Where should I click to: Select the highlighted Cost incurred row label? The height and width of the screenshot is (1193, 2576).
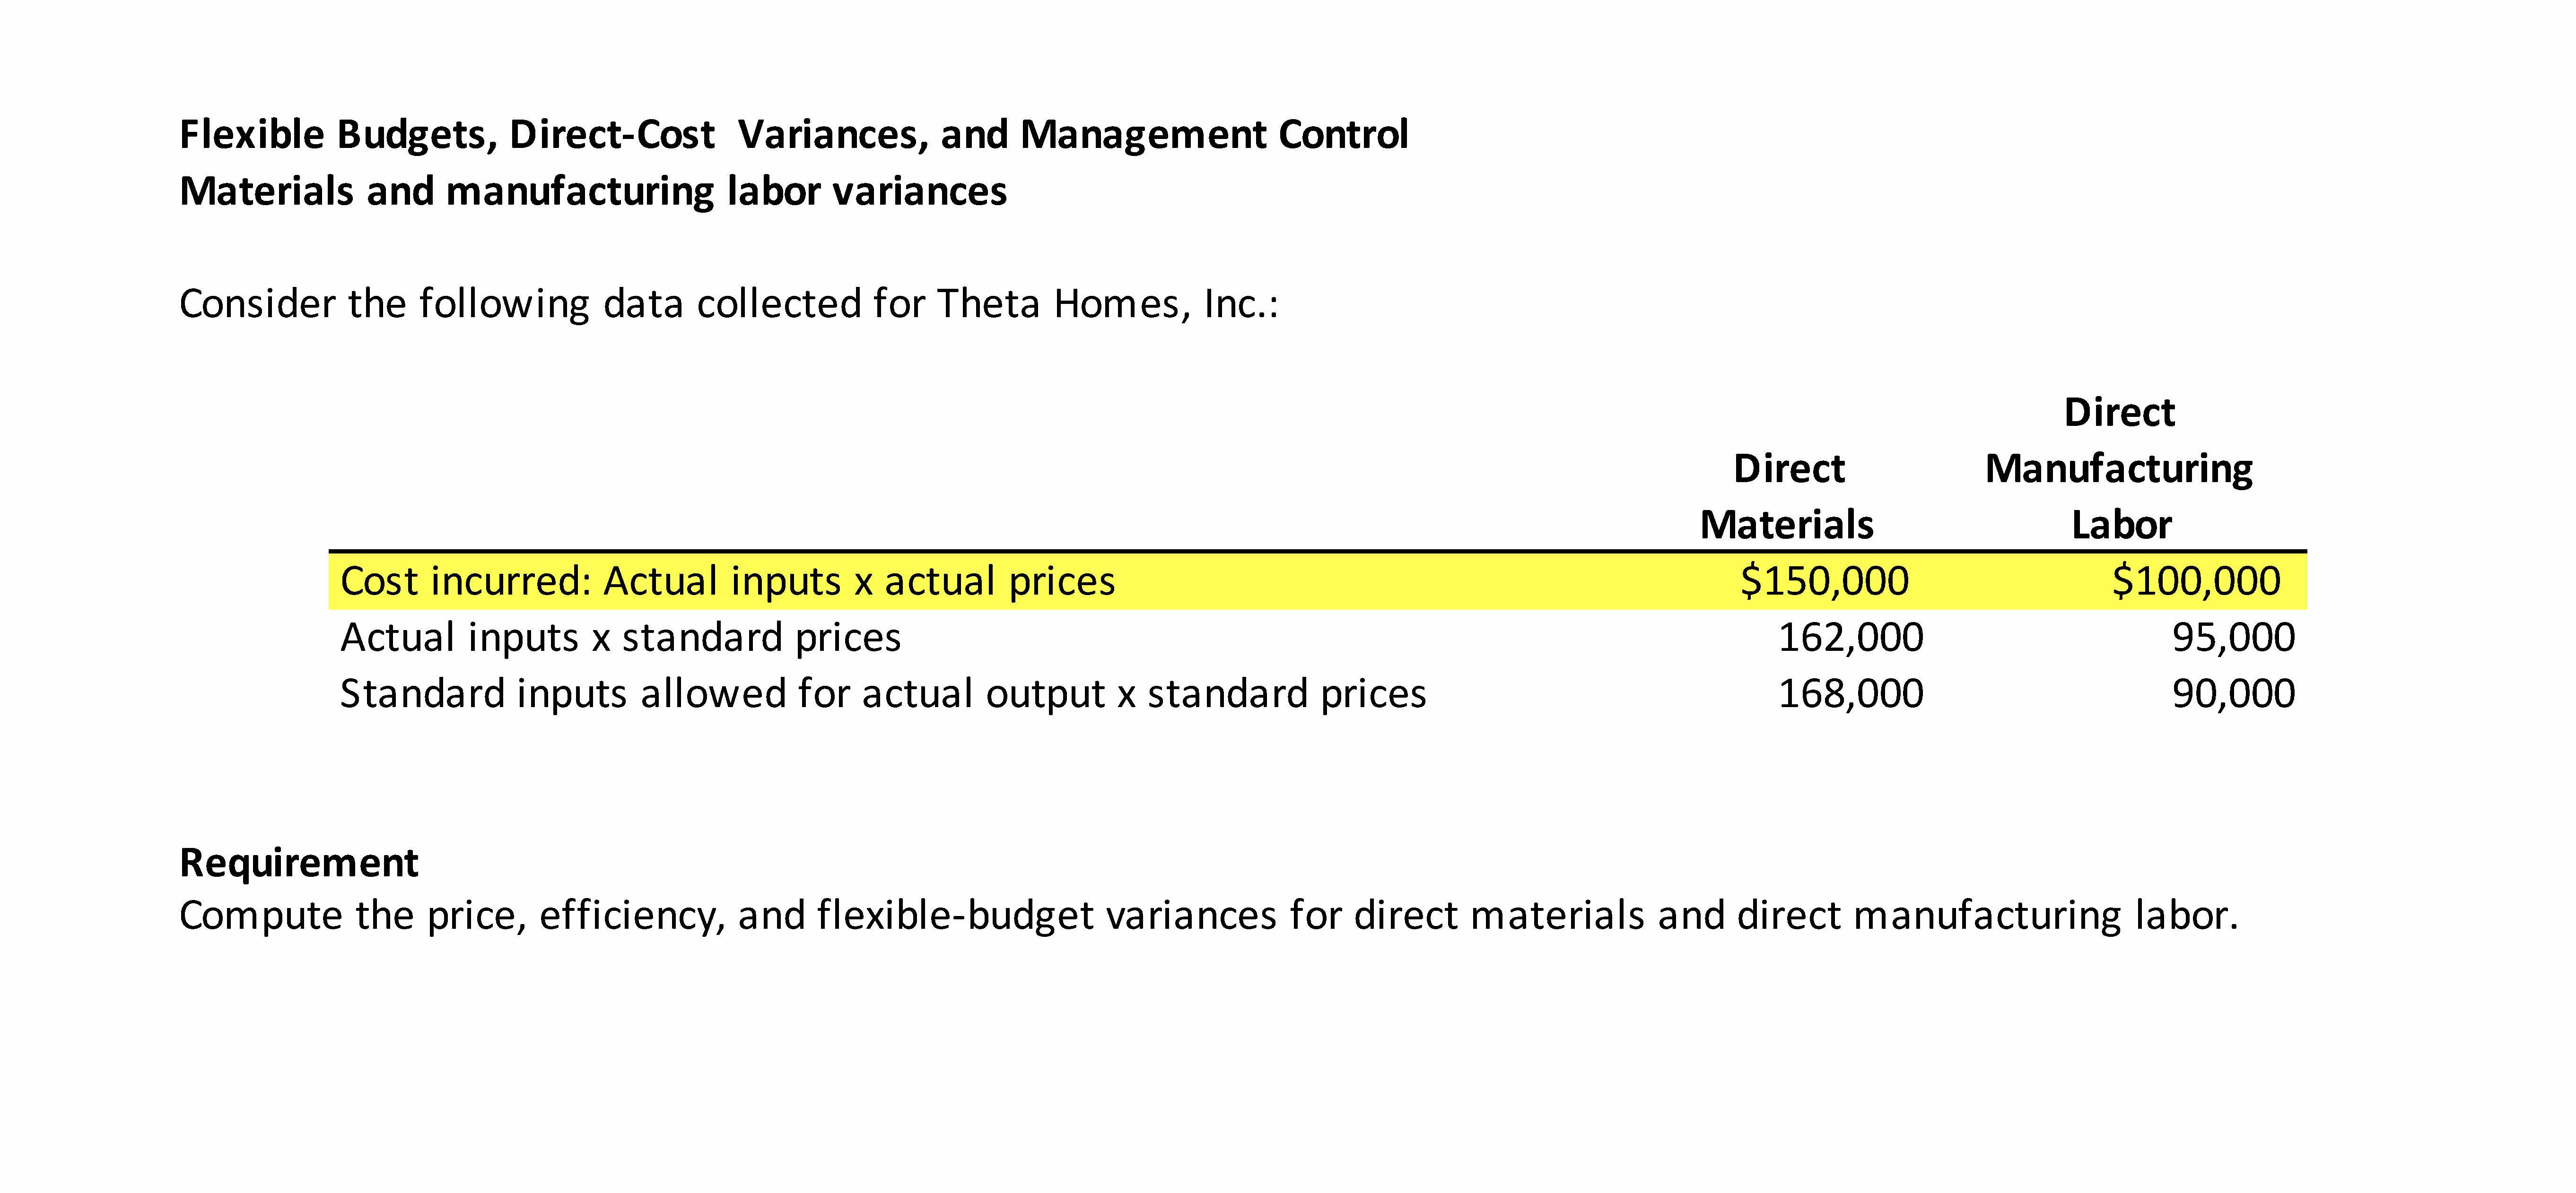pyautogui.click(x=727, y=581)
